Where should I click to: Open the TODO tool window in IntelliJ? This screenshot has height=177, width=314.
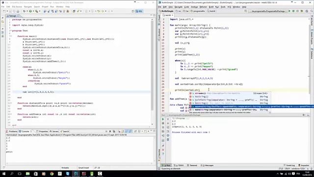pos(179,165)
